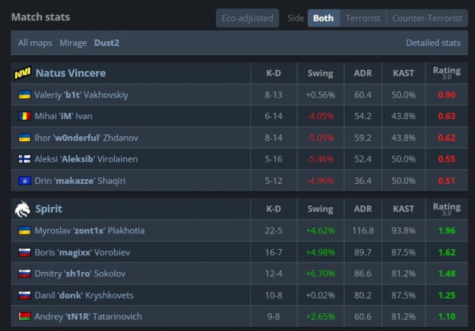Click the Spirit dragon team logo

pos(22,209)
